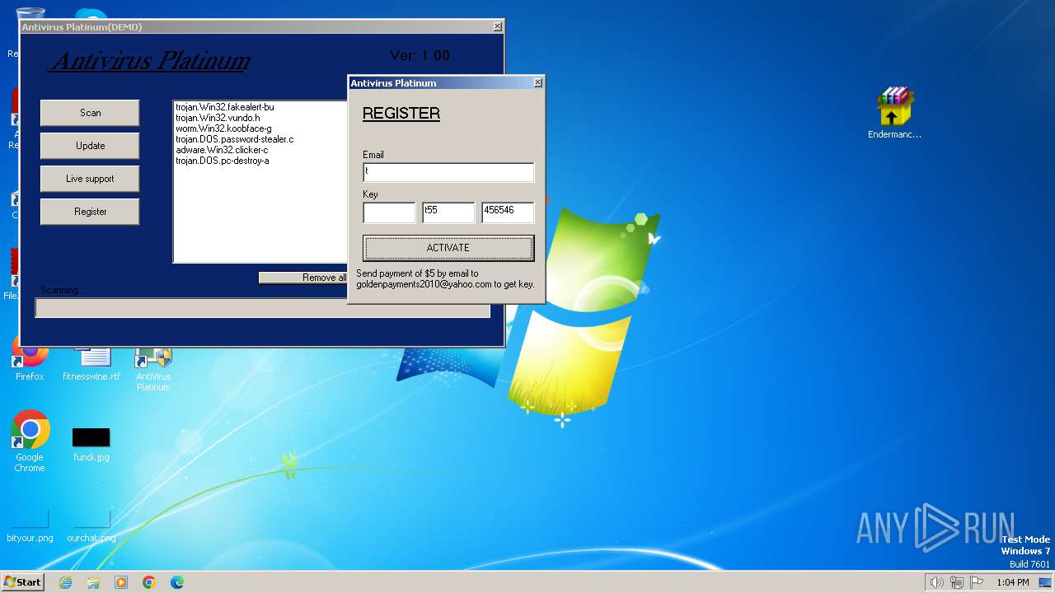This screenshot has height=593, width=1055.
Task: Select trojan.Win32.vundo.h entry
Action: tap(218, 118)
